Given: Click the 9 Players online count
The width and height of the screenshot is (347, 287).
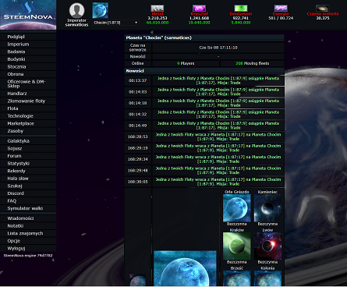Looking at the screenshot, I should pyautogui.click(x=186, y=63).
